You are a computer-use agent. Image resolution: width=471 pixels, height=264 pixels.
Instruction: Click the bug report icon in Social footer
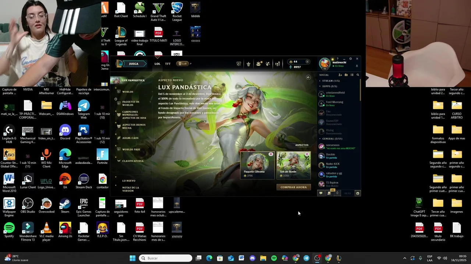click(358, 193)
